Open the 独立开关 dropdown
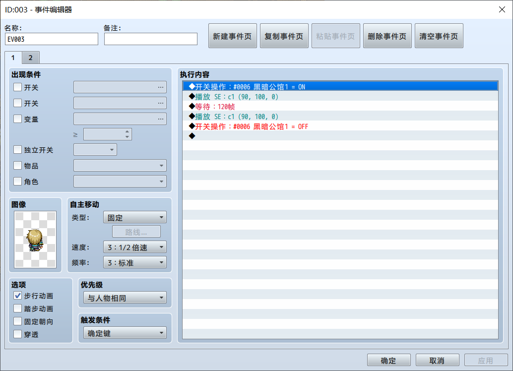The image size is (513, 371). pyautogui.click(x=95, y=150)
